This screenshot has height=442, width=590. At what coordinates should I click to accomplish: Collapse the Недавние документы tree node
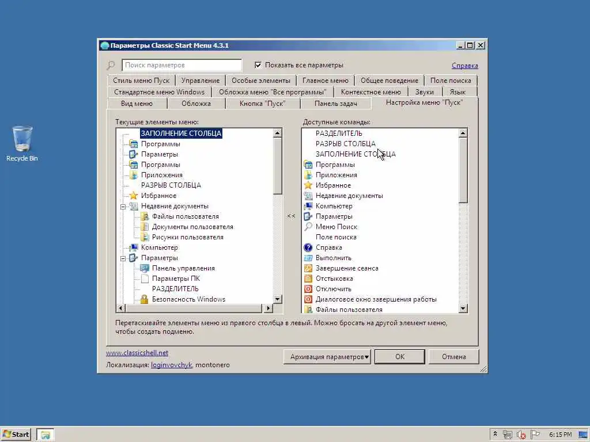123,207
